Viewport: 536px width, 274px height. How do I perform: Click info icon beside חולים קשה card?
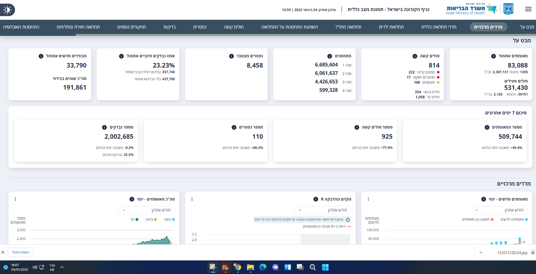point(415,56)
